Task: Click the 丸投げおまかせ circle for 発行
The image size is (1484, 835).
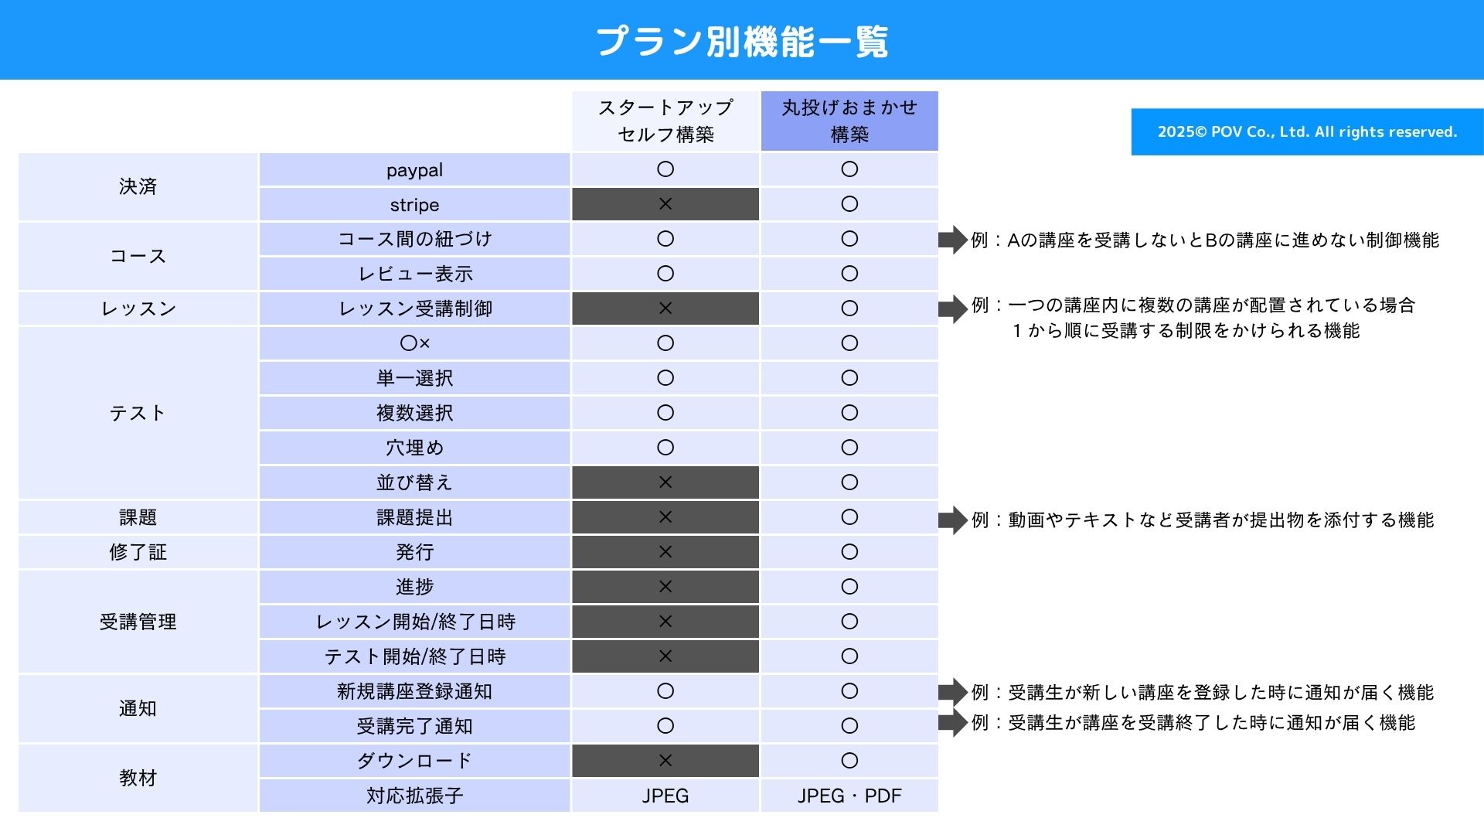Action: (849, 552)
